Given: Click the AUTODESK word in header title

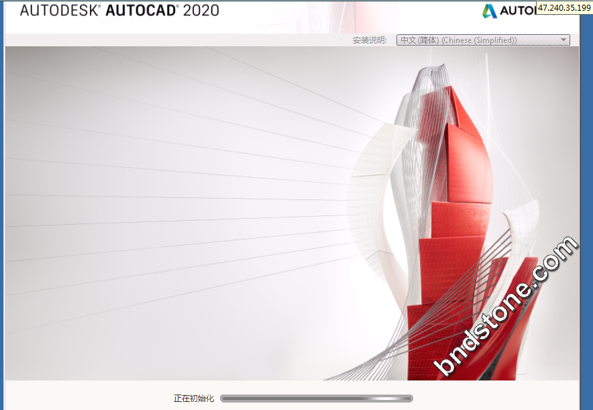Looking at the screenshot, I should pyautogui.click(x=60, y=11).
